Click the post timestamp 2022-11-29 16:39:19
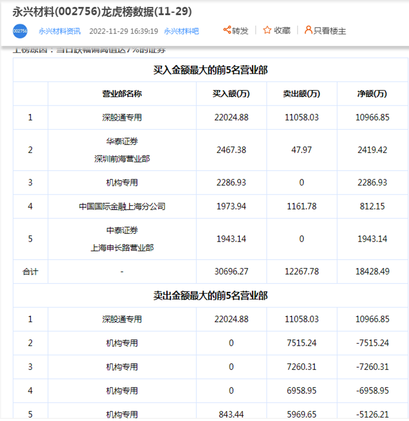Screen dimensions: 409x421 coord(123,31)
